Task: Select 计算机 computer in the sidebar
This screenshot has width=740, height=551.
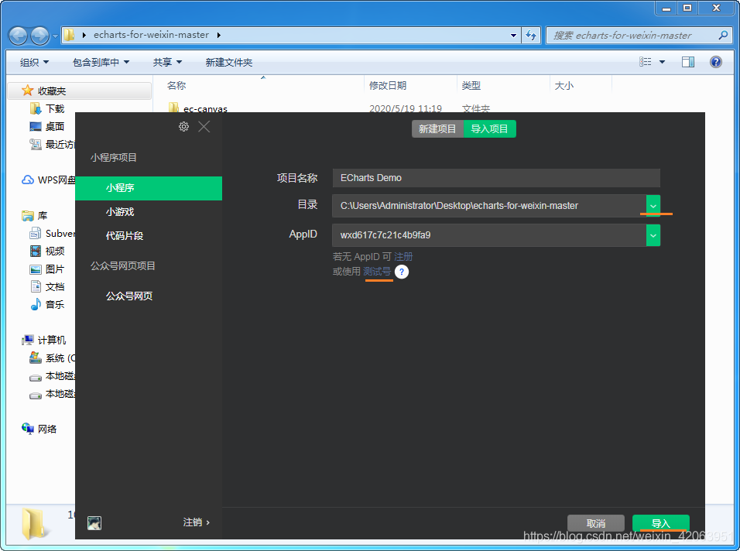Action: pos(44,341)
